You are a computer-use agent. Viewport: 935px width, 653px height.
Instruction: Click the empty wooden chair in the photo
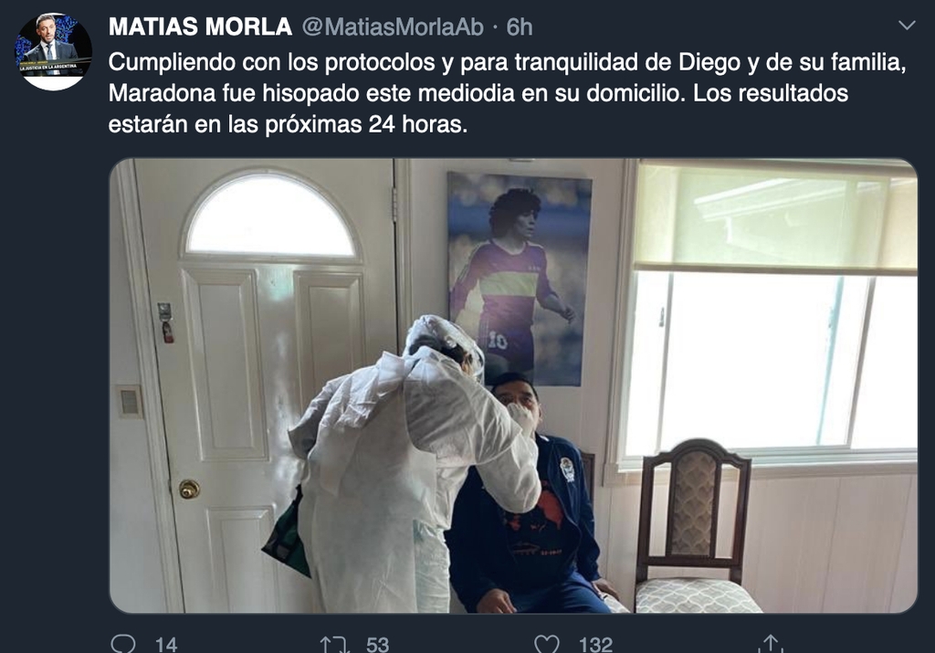(695, 528)
